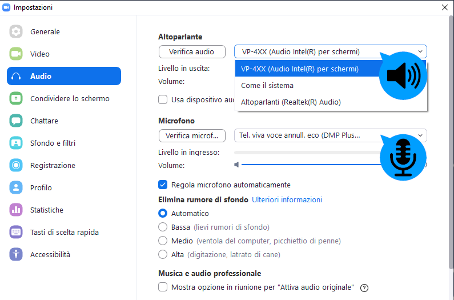The height and width of the screenshot is (300, 454).
Task: Click the help question mark icon
Action: pos(364,288)
